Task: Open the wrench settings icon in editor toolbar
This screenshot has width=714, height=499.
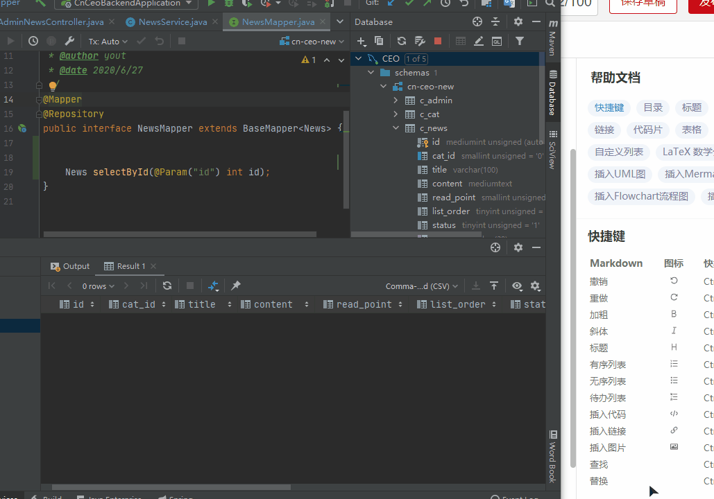Action: pos(69,41)
